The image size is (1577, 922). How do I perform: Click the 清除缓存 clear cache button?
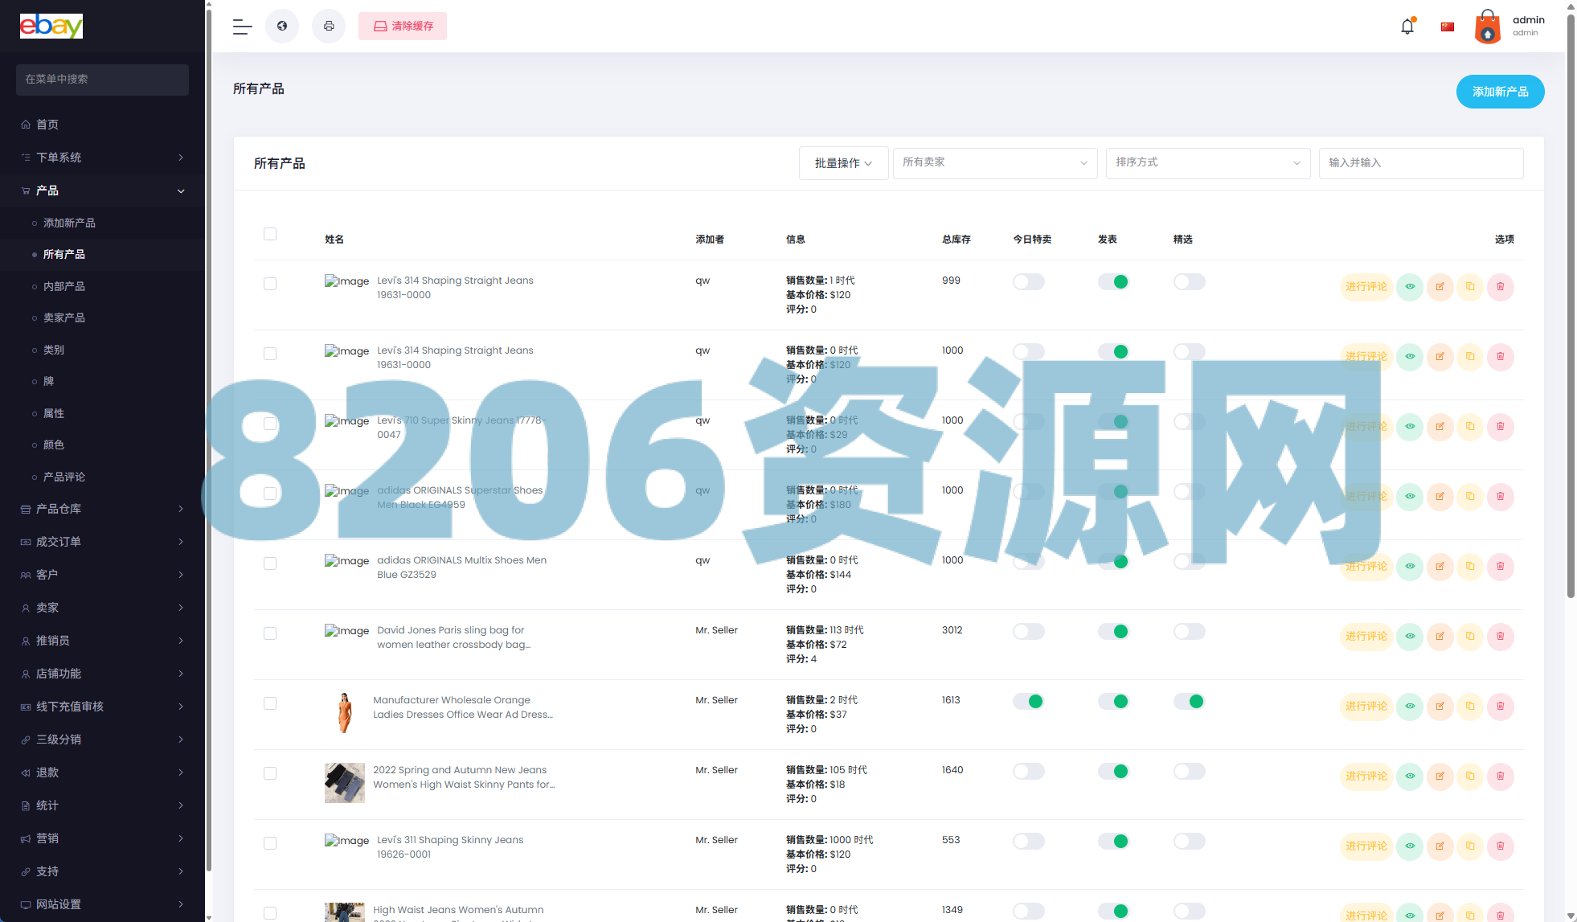tap(403, 27)
